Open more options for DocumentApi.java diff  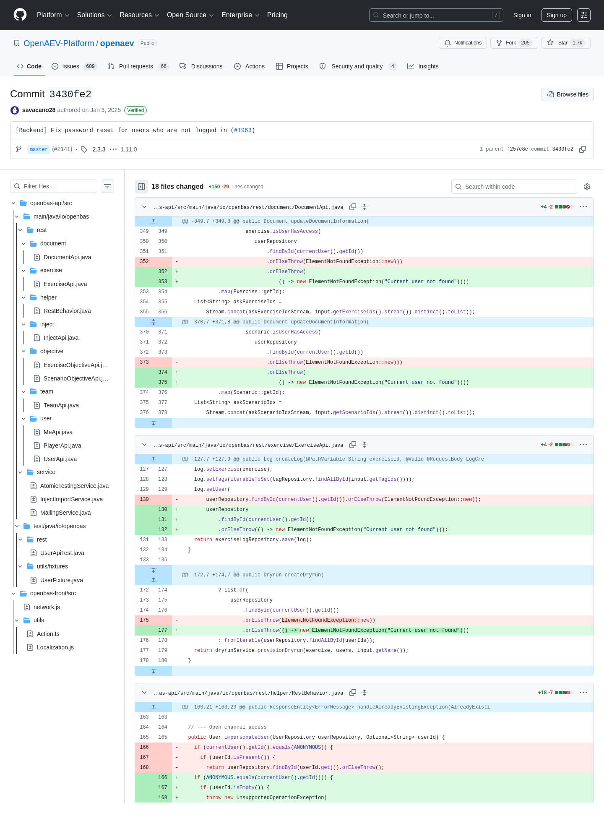(x=583, y=207)
